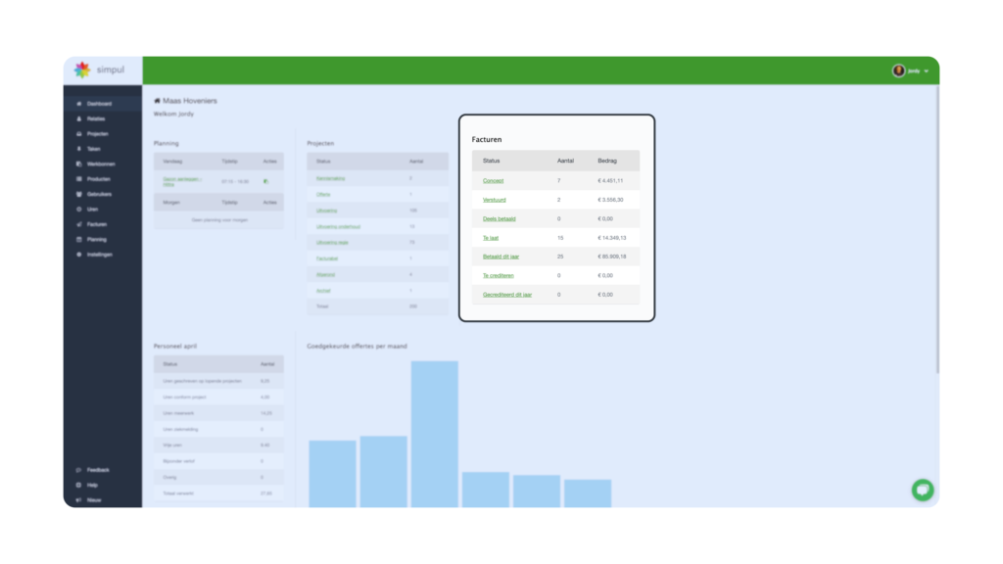Click the Relaties person icon in sidebar
The height and width of the screenshot is (564, 1003).
point(79,118)
